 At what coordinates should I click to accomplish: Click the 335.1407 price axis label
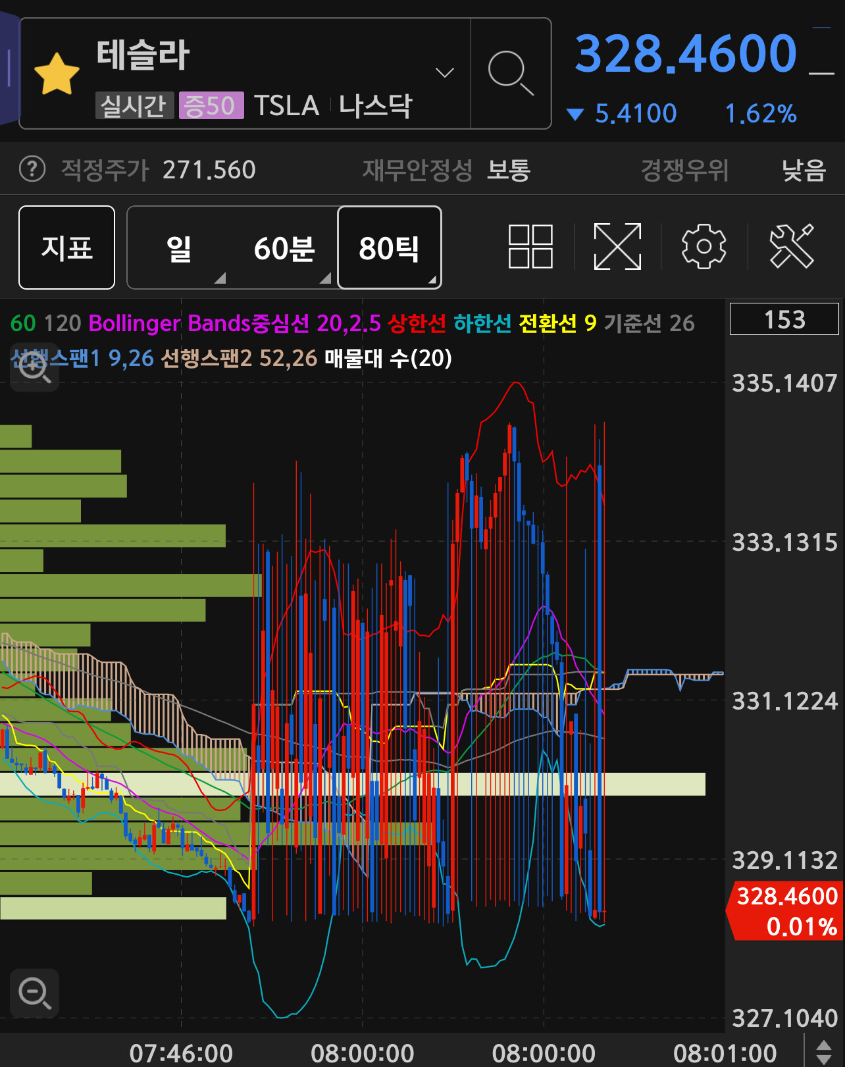784,383
